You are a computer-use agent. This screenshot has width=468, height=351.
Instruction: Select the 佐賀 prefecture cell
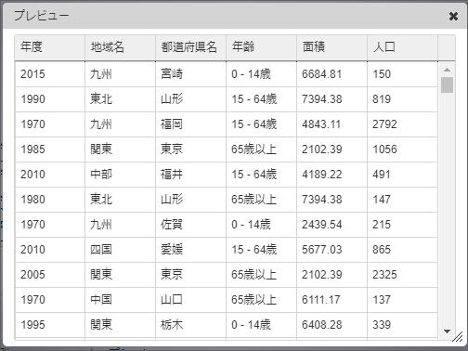tap(190, 225)
